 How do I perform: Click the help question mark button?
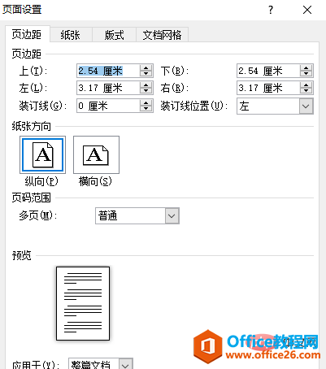pyautogui.click(x=271, y=10)
